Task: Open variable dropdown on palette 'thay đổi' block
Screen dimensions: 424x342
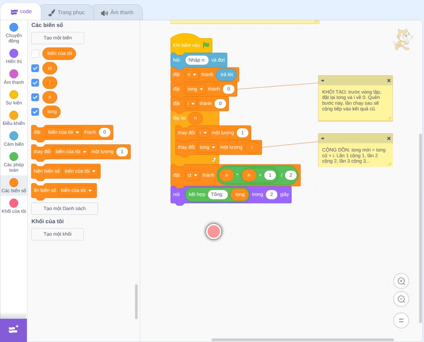Action: (x=71, y=151)
